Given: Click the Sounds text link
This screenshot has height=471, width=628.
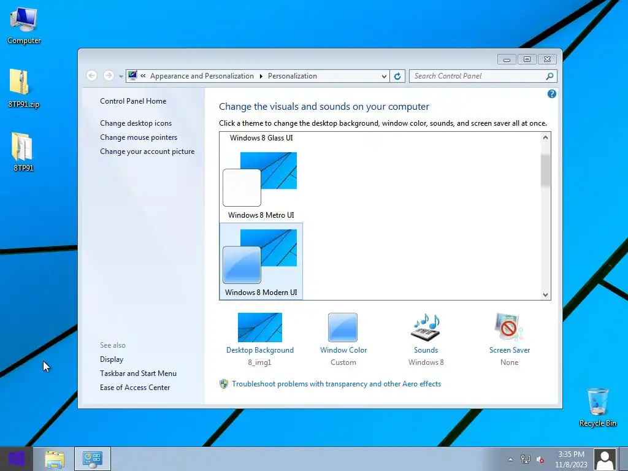Looking at the screenshot, I should [426, 350].
